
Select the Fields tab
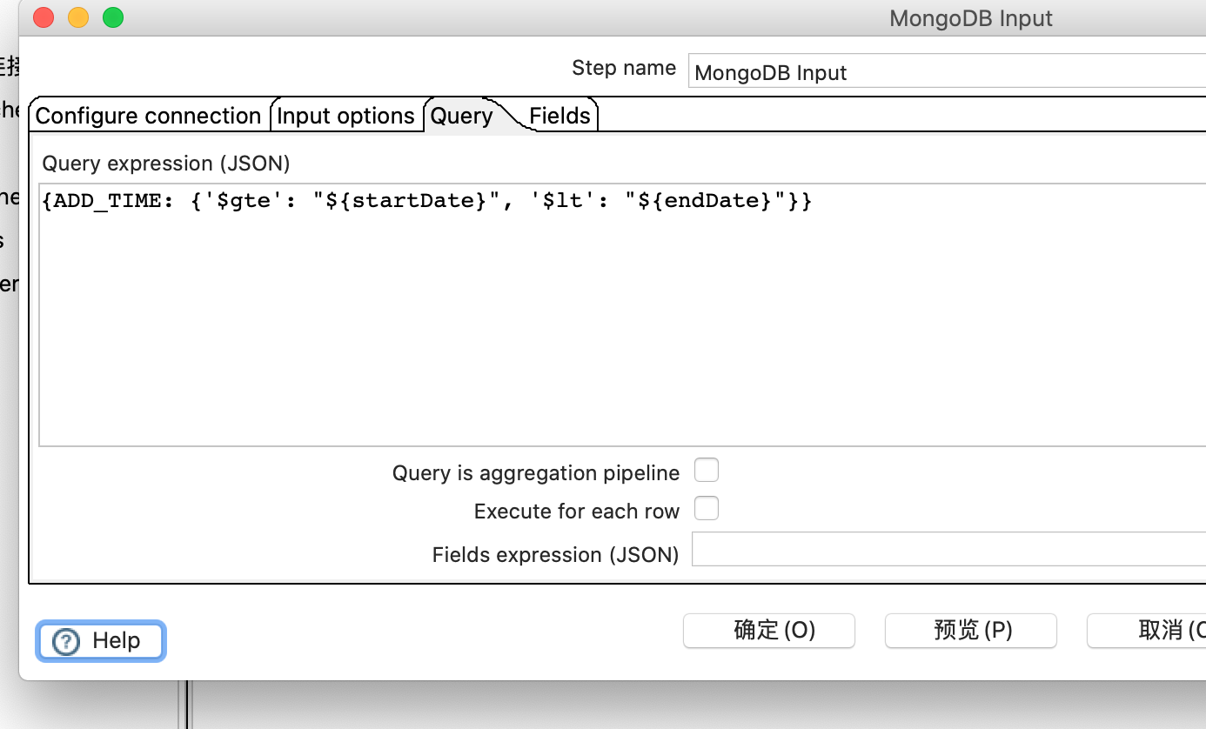[x=559, y=115]
